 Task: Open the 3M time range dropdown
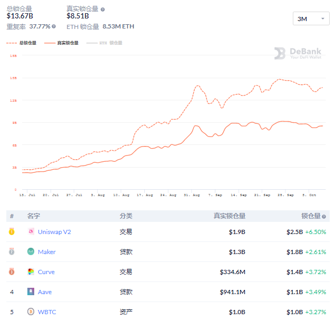click(311, 18)
